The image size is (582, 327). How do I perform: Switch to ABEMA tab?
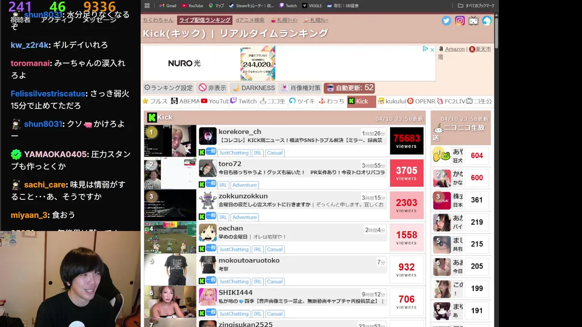click(185, 101)
